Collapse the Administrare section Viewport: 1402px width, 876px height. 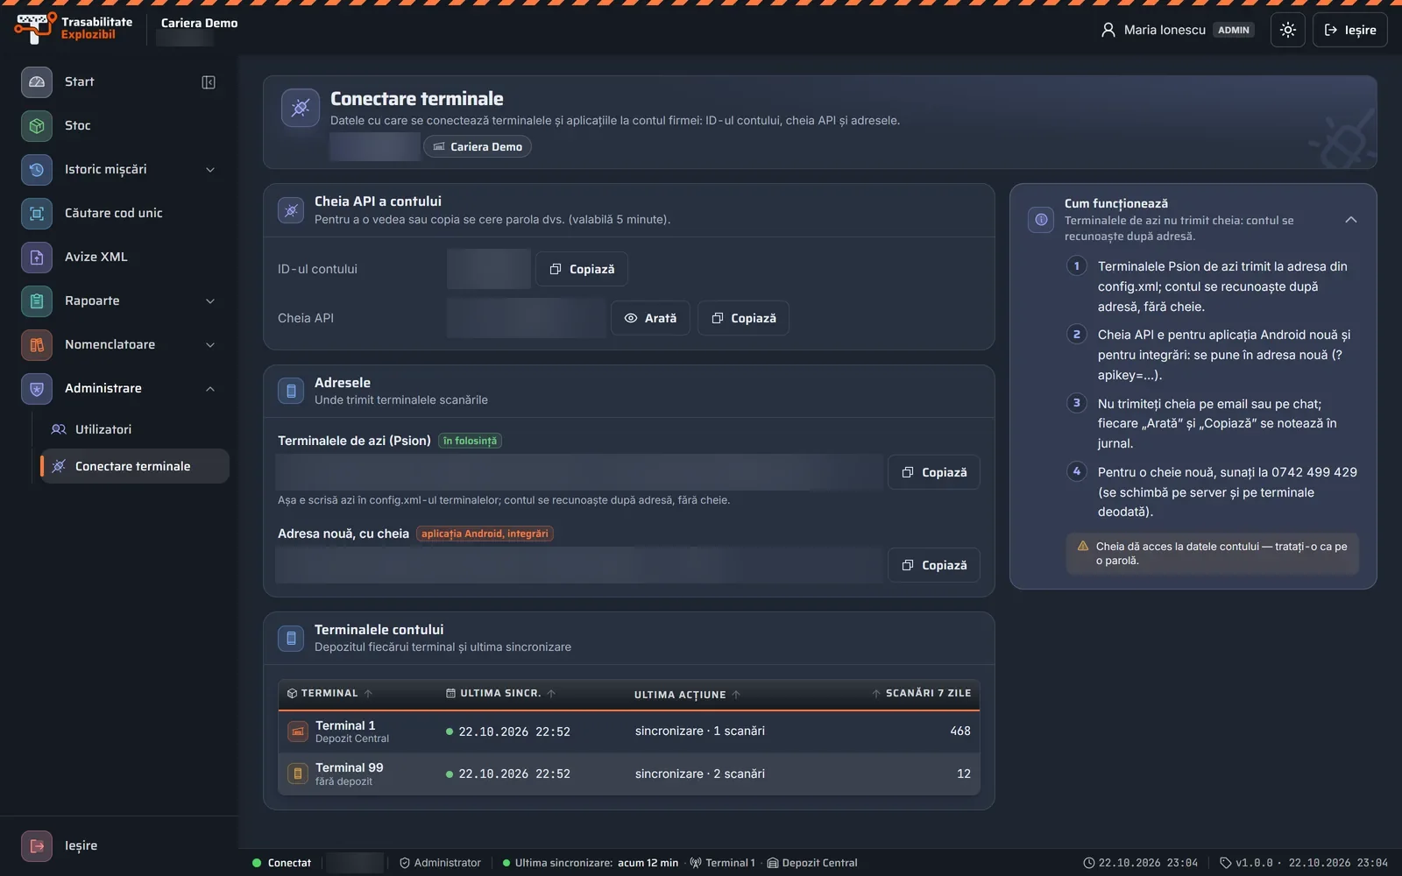tap(119, 388)
